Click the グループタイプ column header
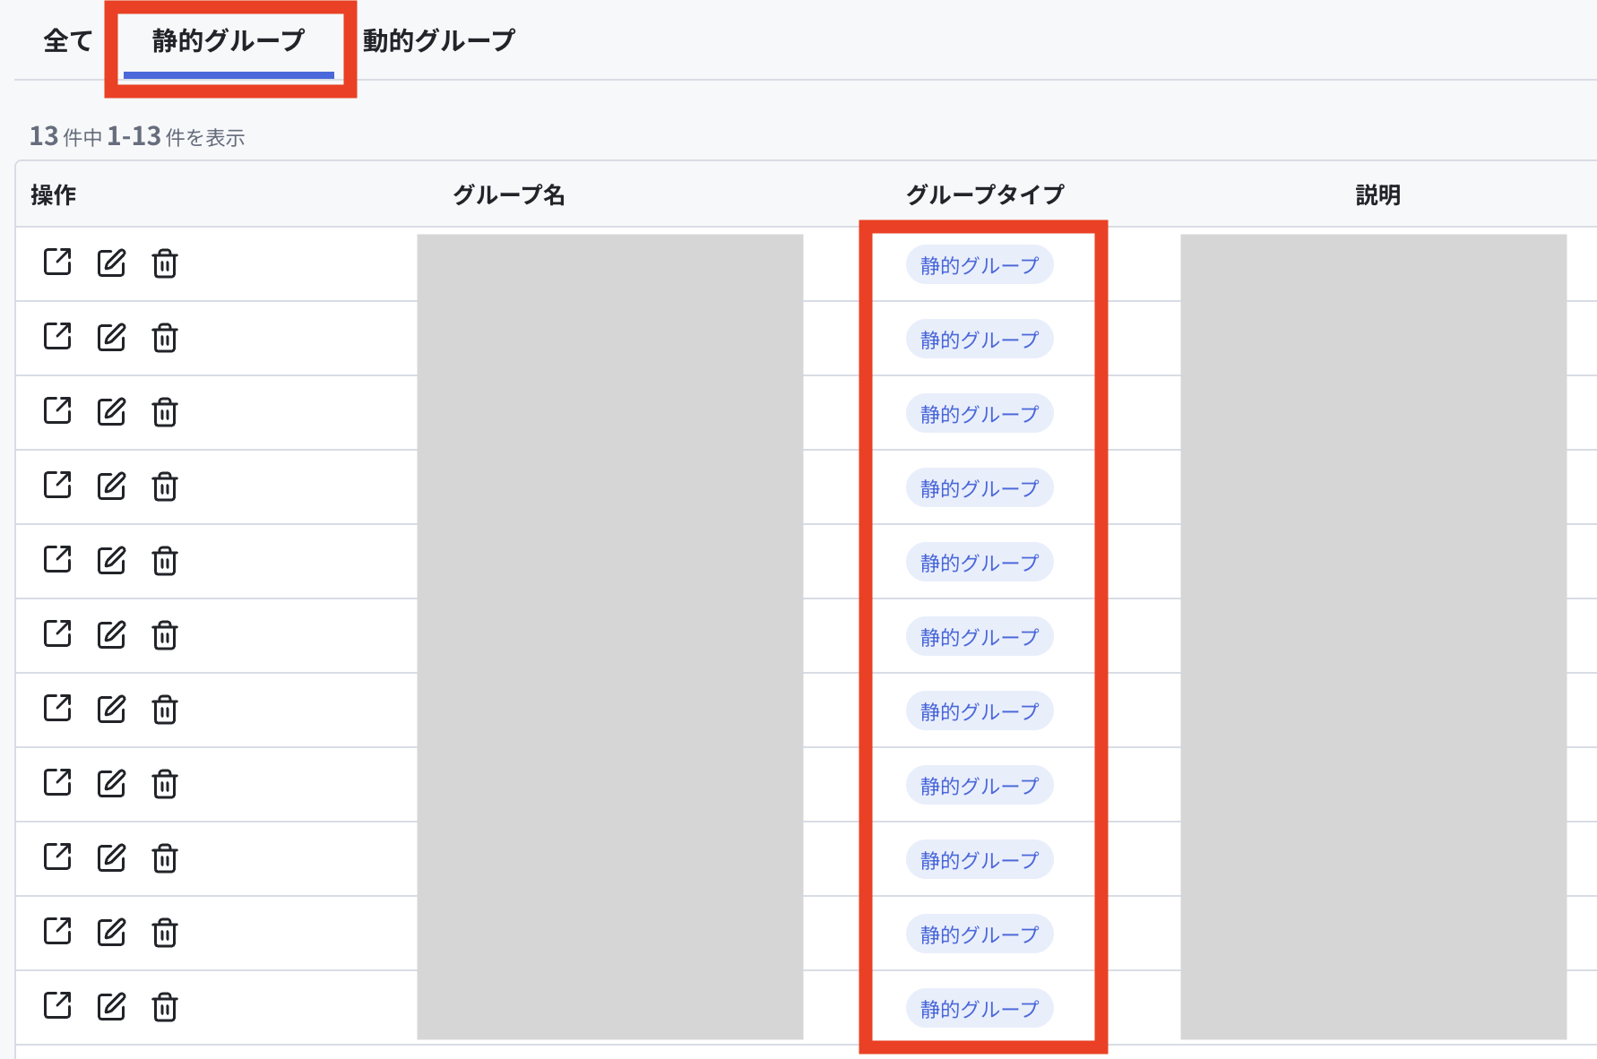The image size is (1597, 1059). coord(985,194)
